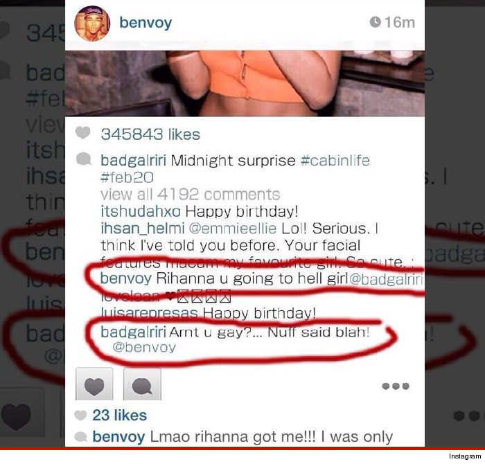Screen dimensions: 485x464
Task: Open the luisarepresas commenter profile
Action: 150,313
